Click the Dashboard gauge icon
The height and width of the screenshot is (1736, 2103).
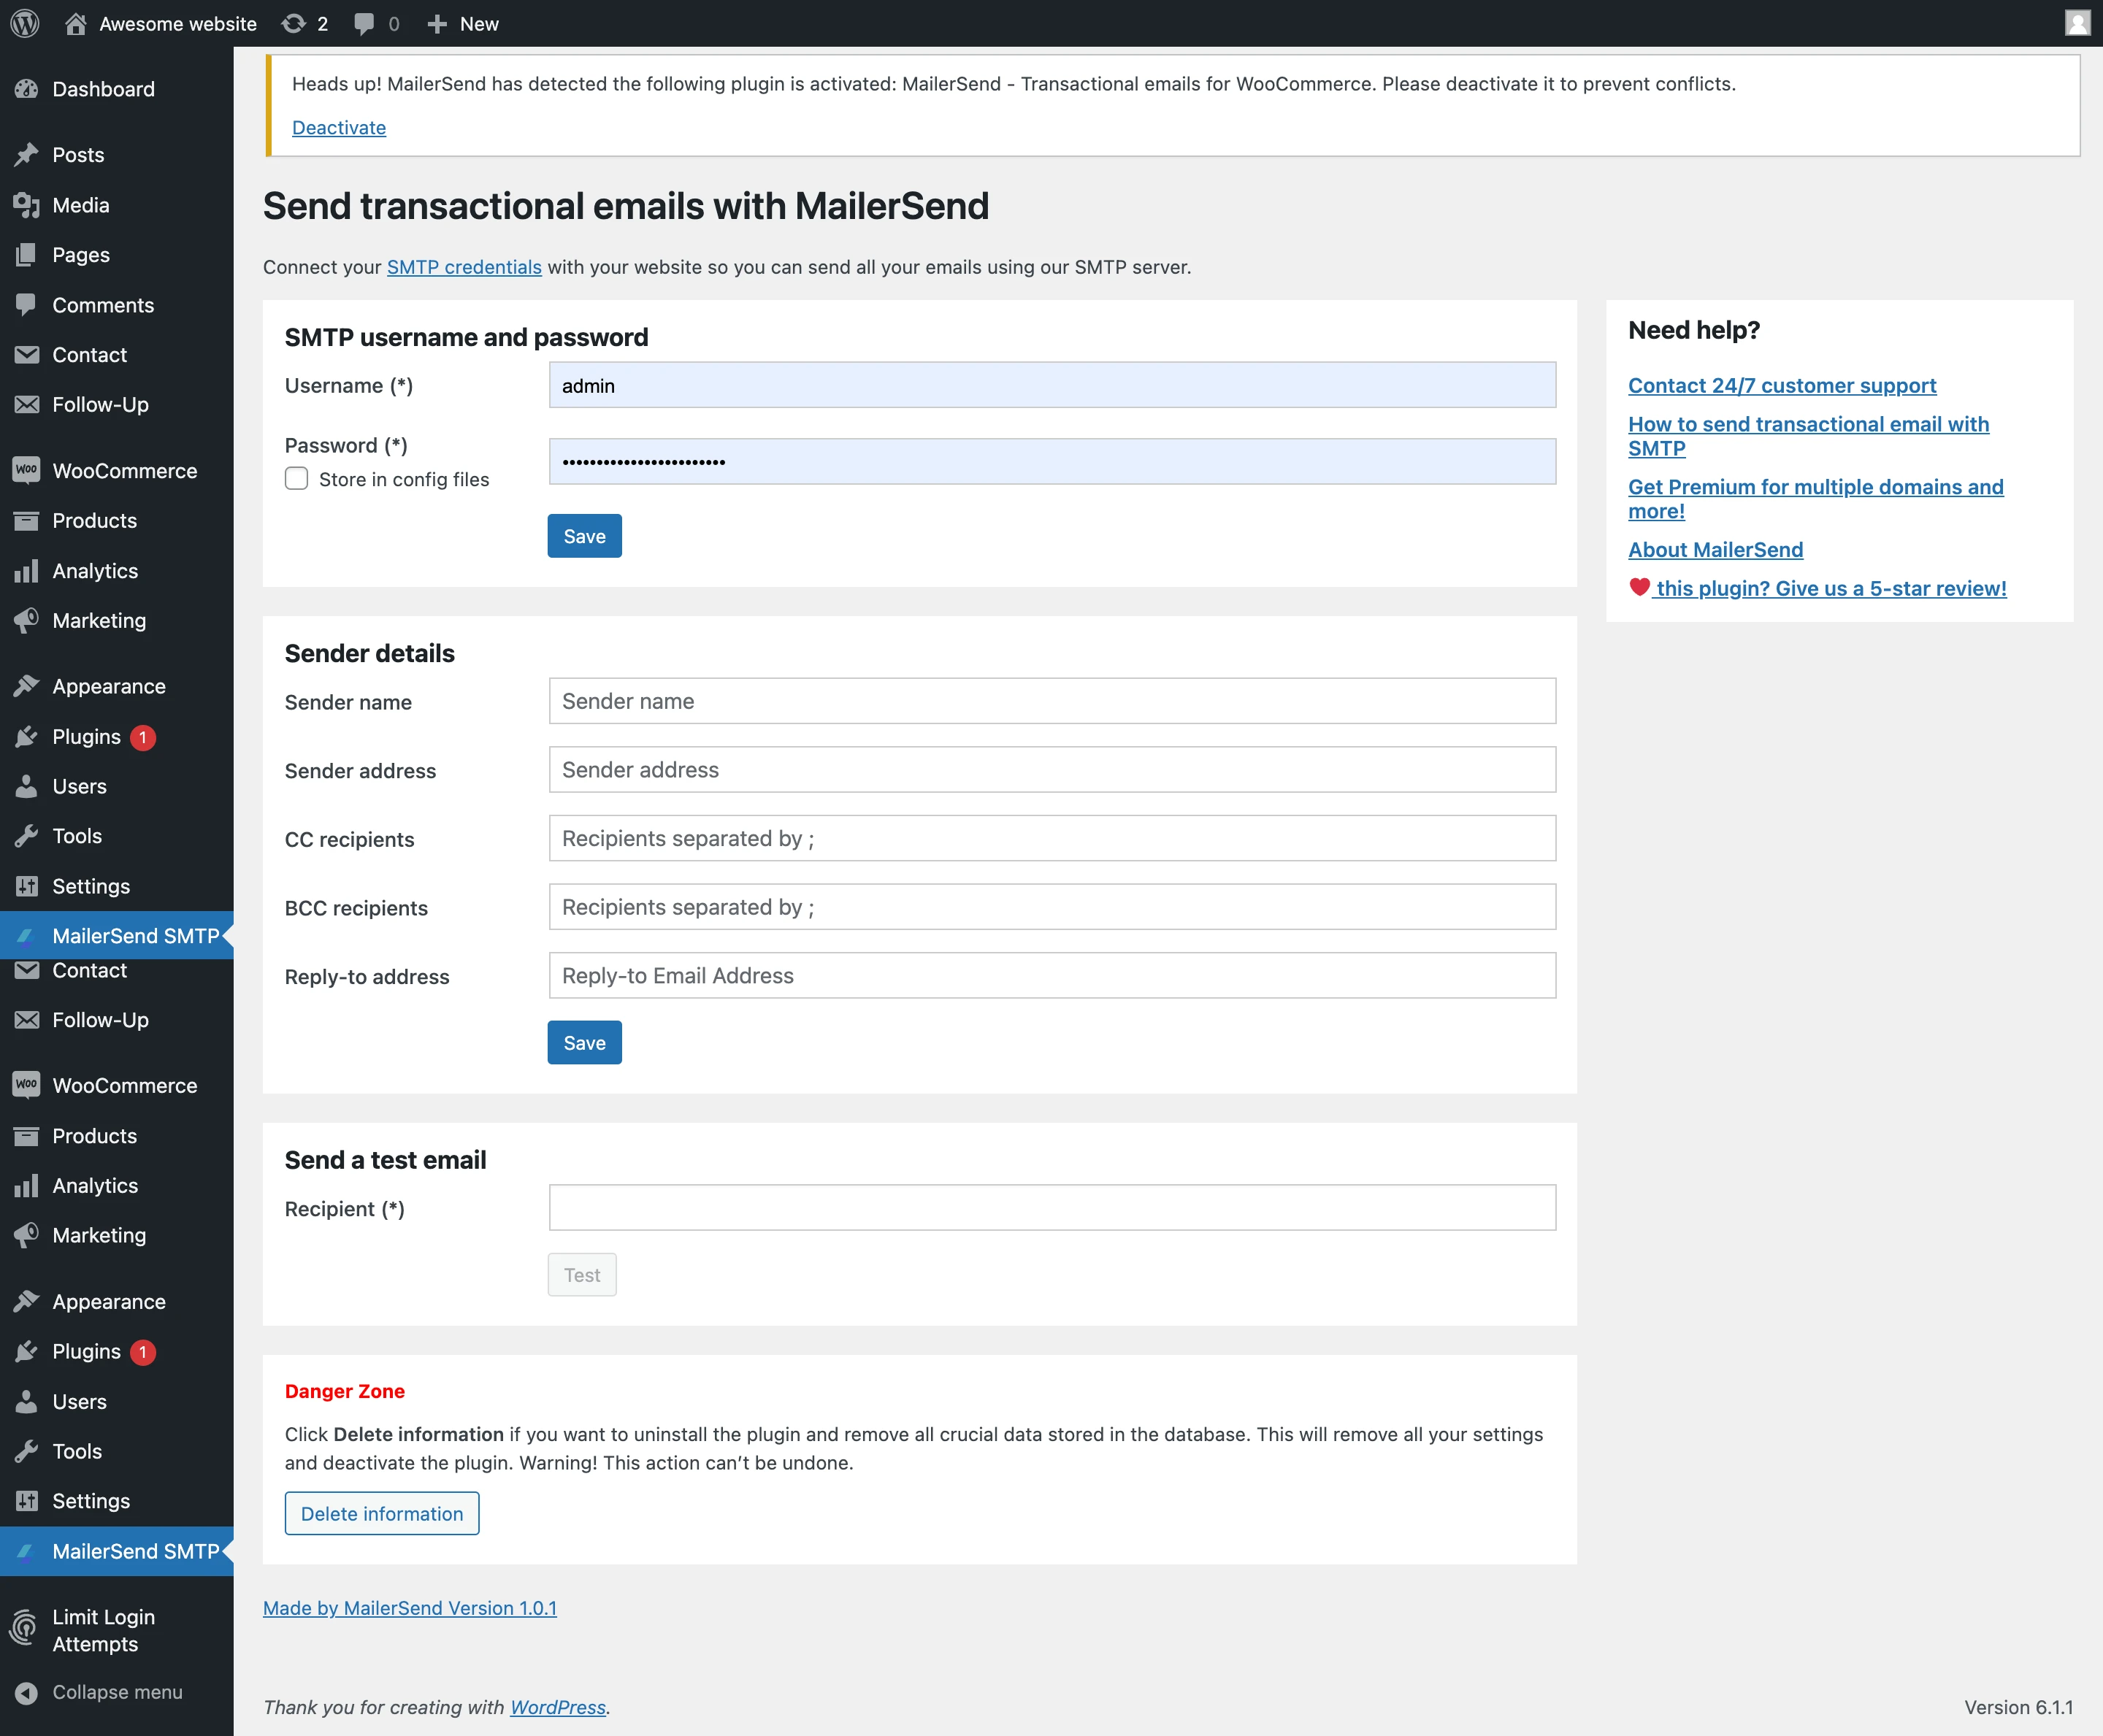point(26,89)
